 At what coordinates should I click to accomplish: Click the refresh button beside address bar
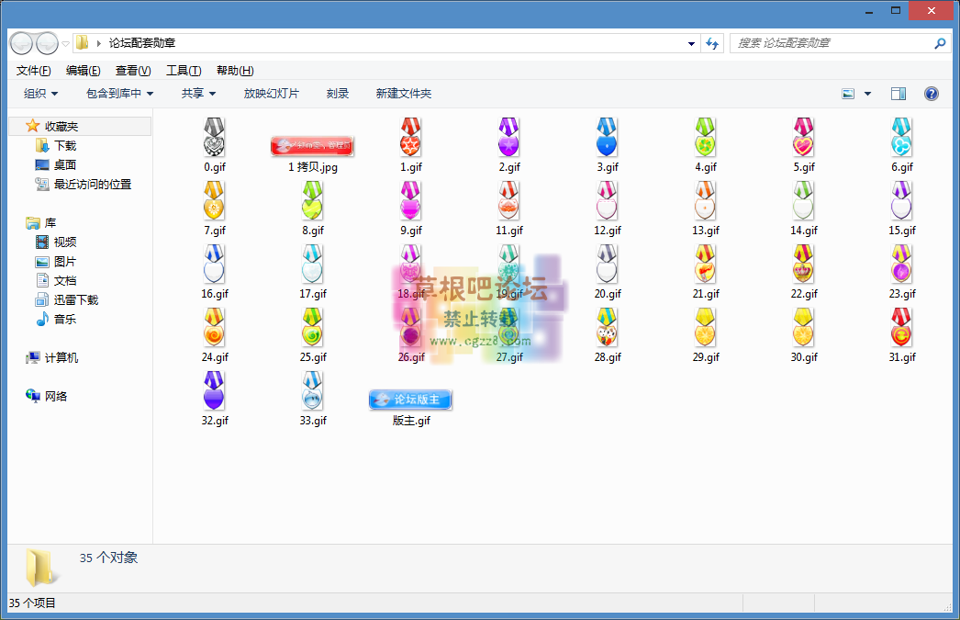(713, 43)
